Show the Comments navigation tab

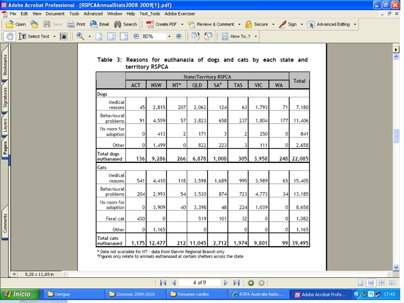(x=5, y=223)
